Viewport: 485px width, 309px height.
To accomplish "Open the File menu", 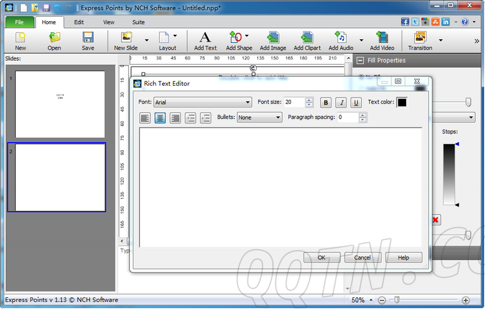I will (x=19, y=22).
